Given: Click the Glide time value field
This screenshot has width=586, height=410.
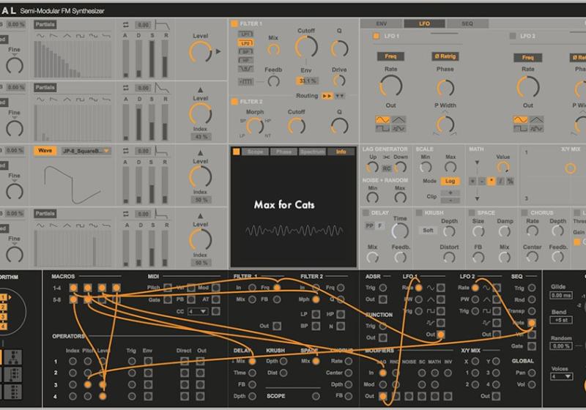Looking at the screenshot, I should click(560, 295).
